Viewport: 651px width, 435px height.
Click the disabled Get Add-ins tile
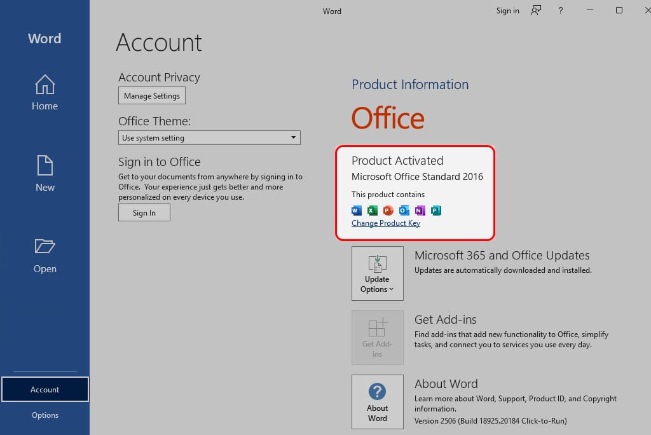pos(378,337)
